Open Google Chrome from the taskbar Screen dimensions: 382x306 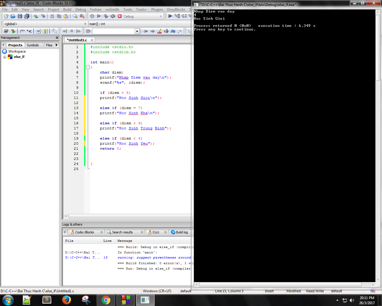106,300
